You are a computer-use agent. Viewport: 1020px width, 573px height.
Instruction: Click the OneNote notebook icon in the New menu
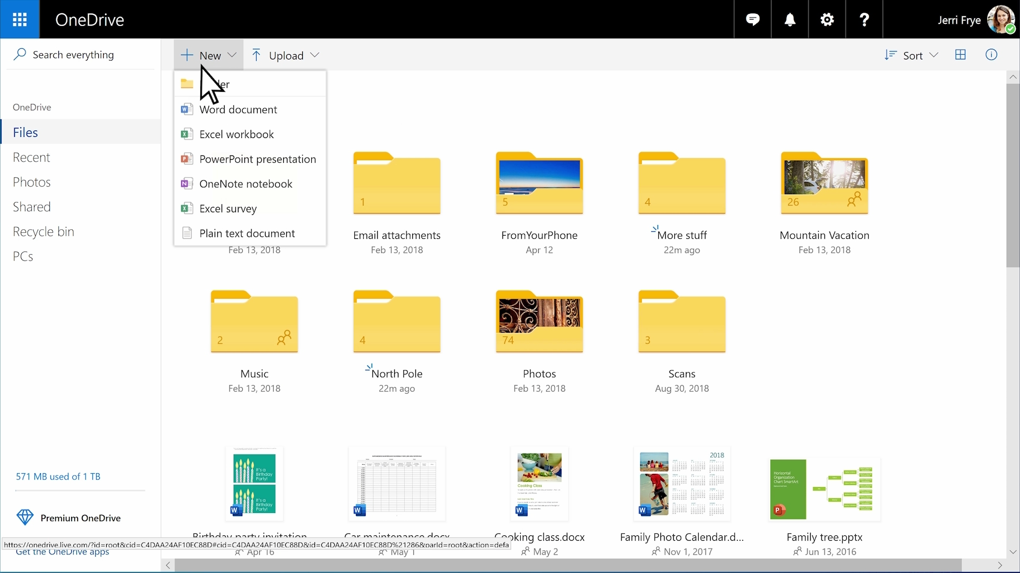pos(186,184)
